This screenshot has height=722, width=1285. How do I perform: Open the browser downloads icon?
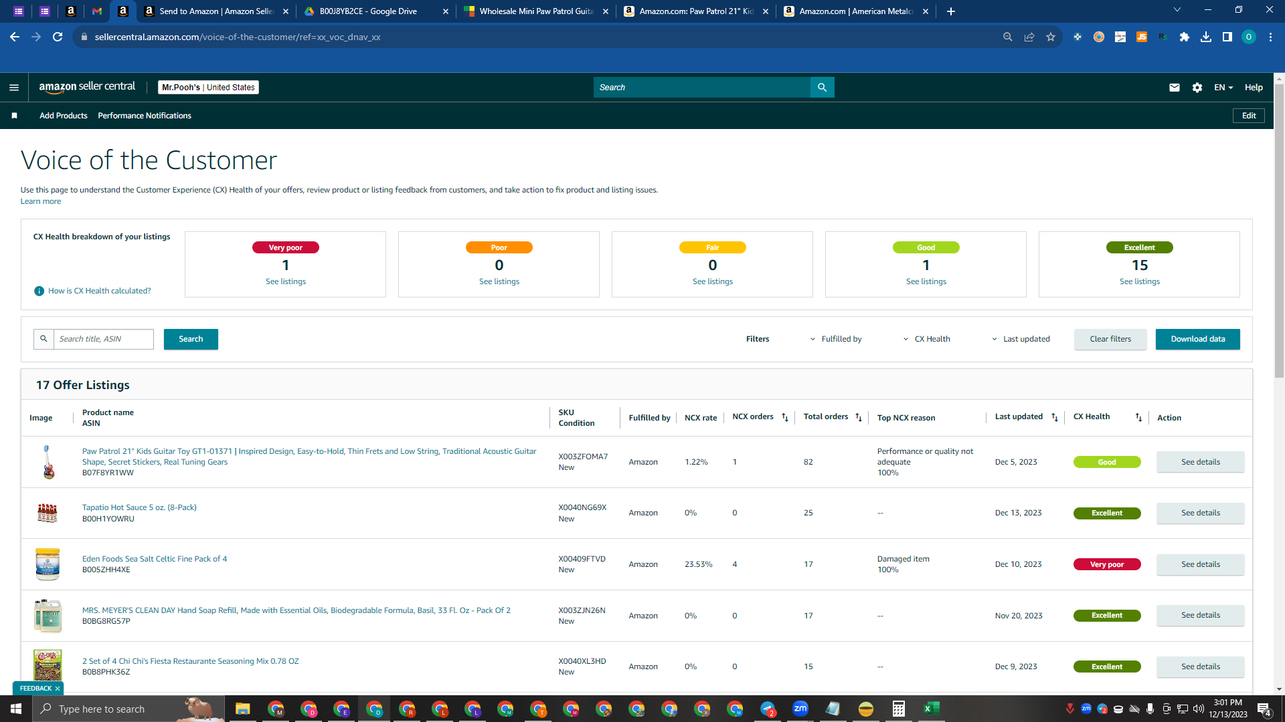[x=1206, y=37]
